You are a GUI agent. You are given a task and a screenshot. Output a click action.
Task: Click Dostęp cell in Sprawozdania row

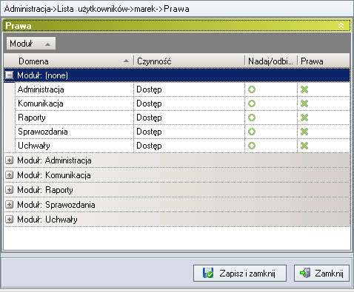189,132
